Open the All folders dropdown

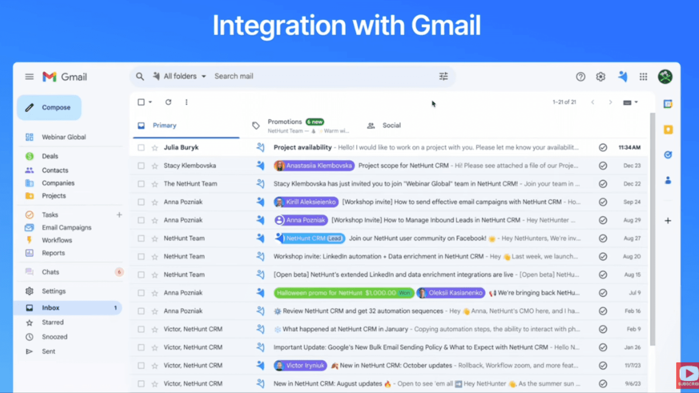click(179, 76)
